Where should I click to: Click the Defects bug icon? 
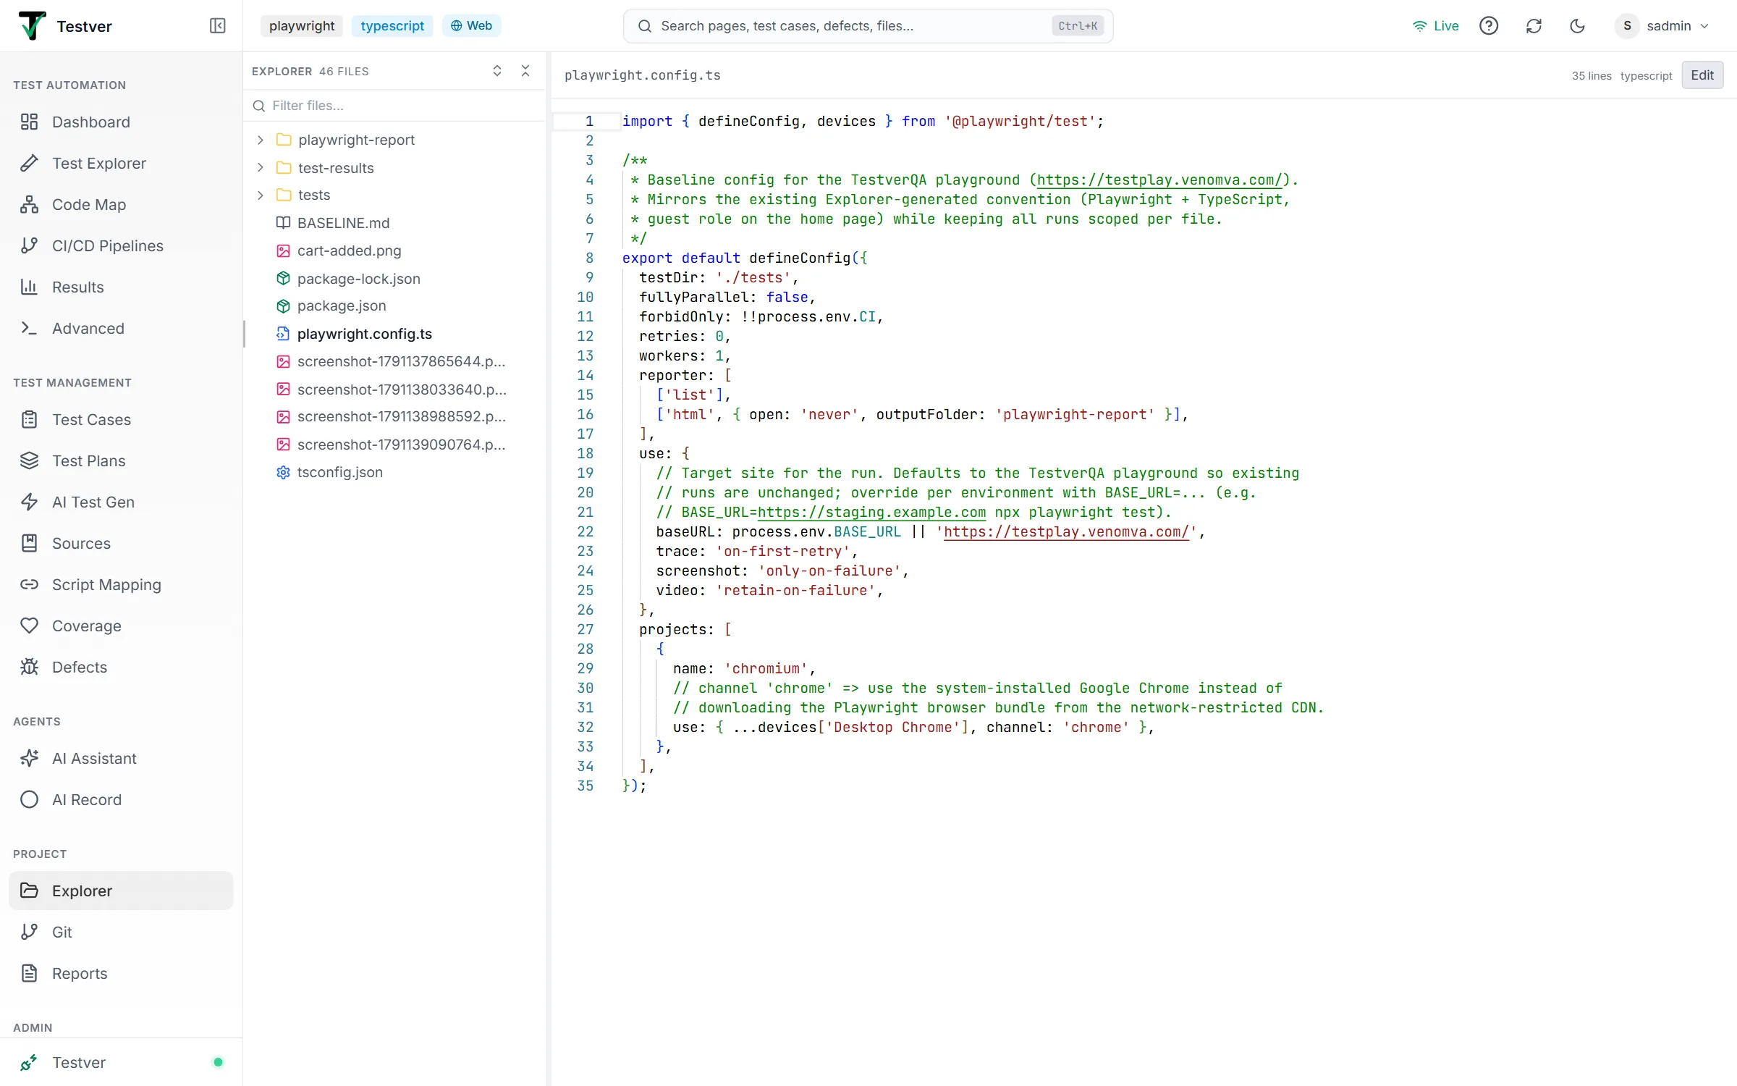click(29, 667)
